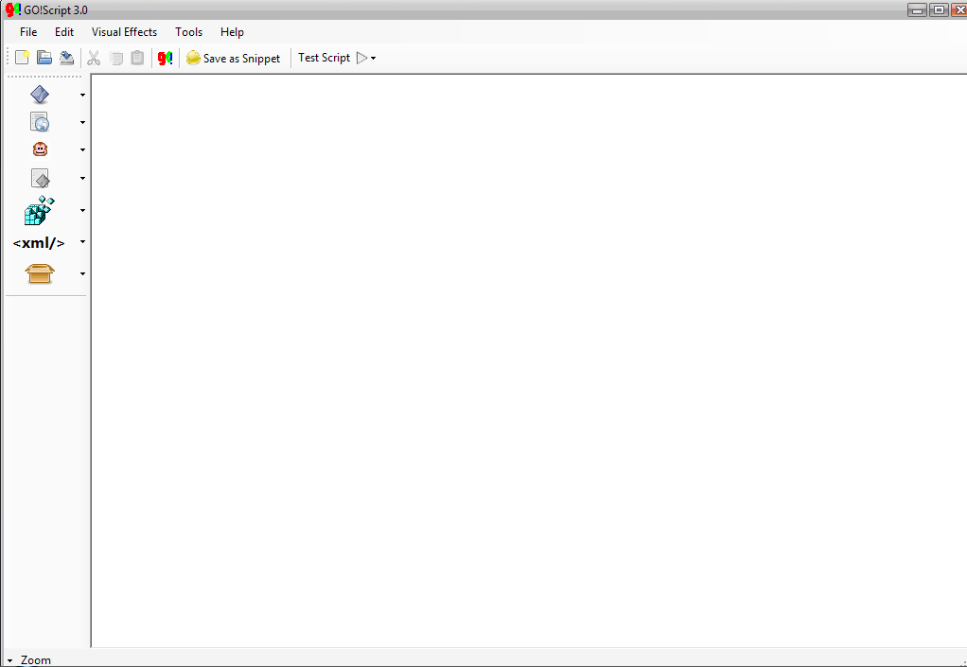The width and height of the screenshot is (967, 667).
Task: Select the cardboard box sidebar icon
Action: 40,273
